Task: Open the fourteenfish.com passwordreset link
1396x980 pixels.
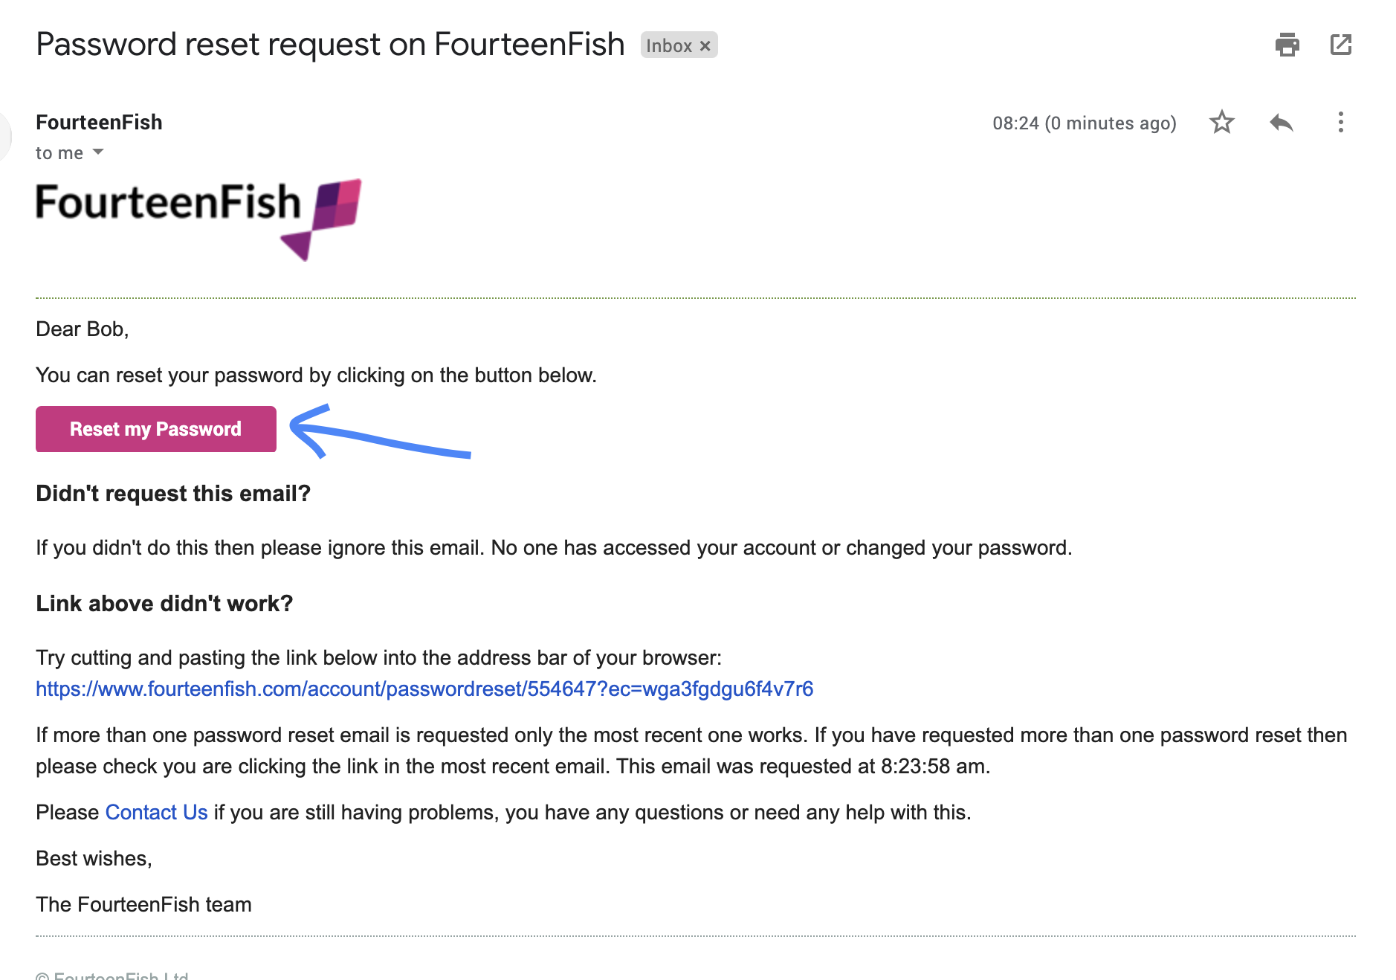Action: 424,689
